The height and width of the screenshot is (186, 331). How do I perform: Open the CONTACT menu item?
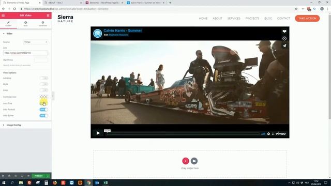[283, 19]
